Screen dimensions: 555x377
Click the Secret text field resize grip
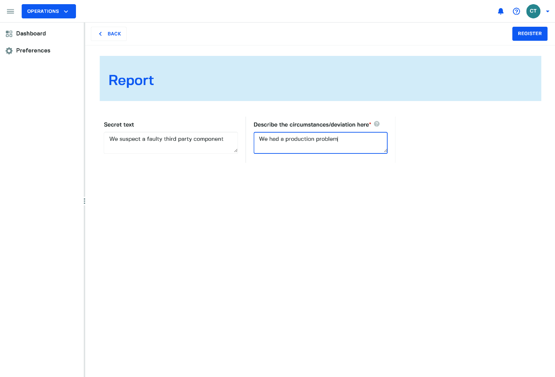pyautogui.click(x=236, y=151)
